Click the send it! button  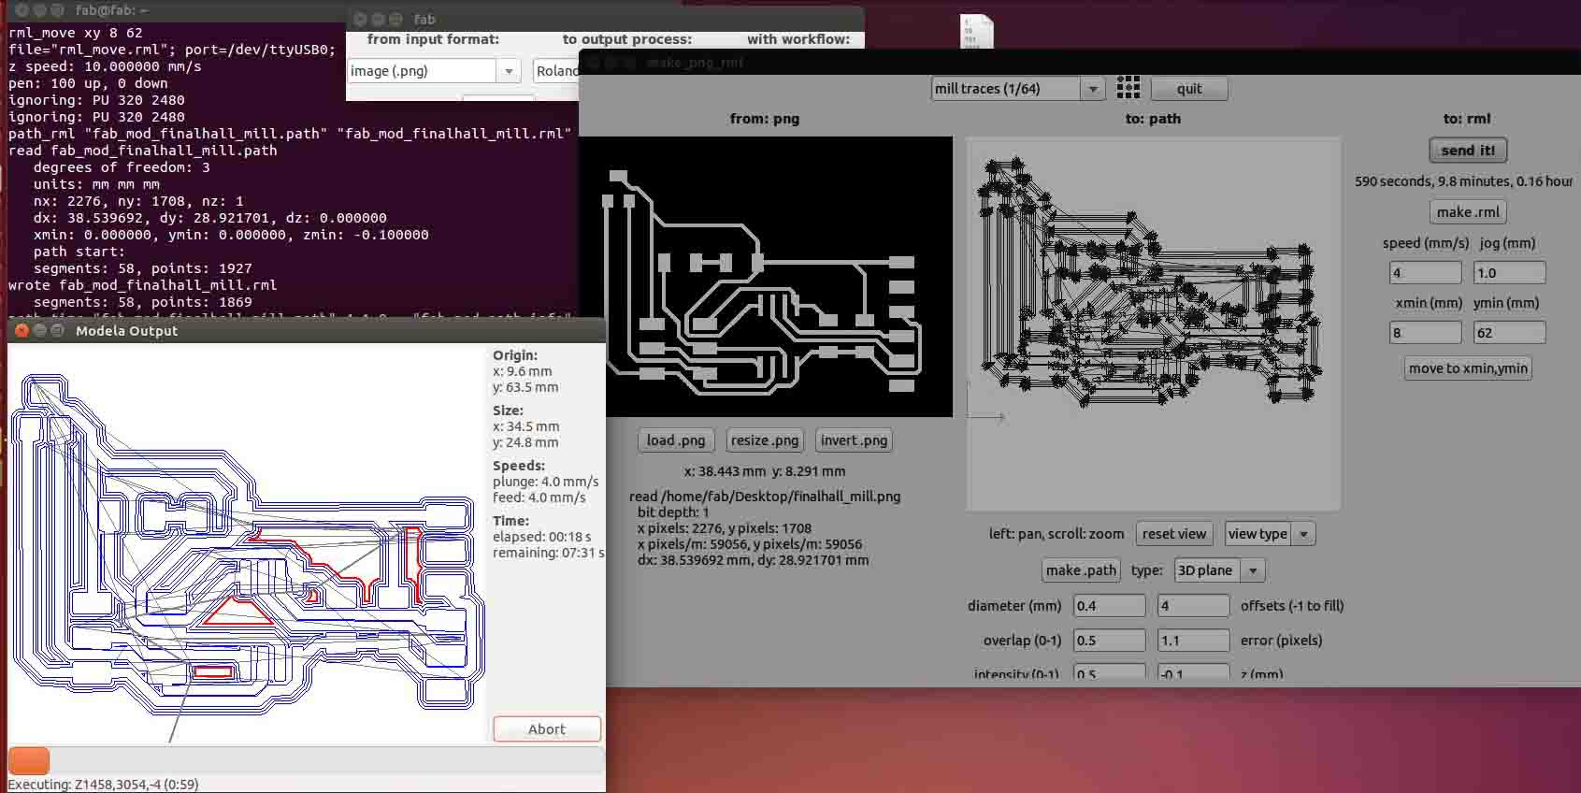click(x=1468, y=151)
